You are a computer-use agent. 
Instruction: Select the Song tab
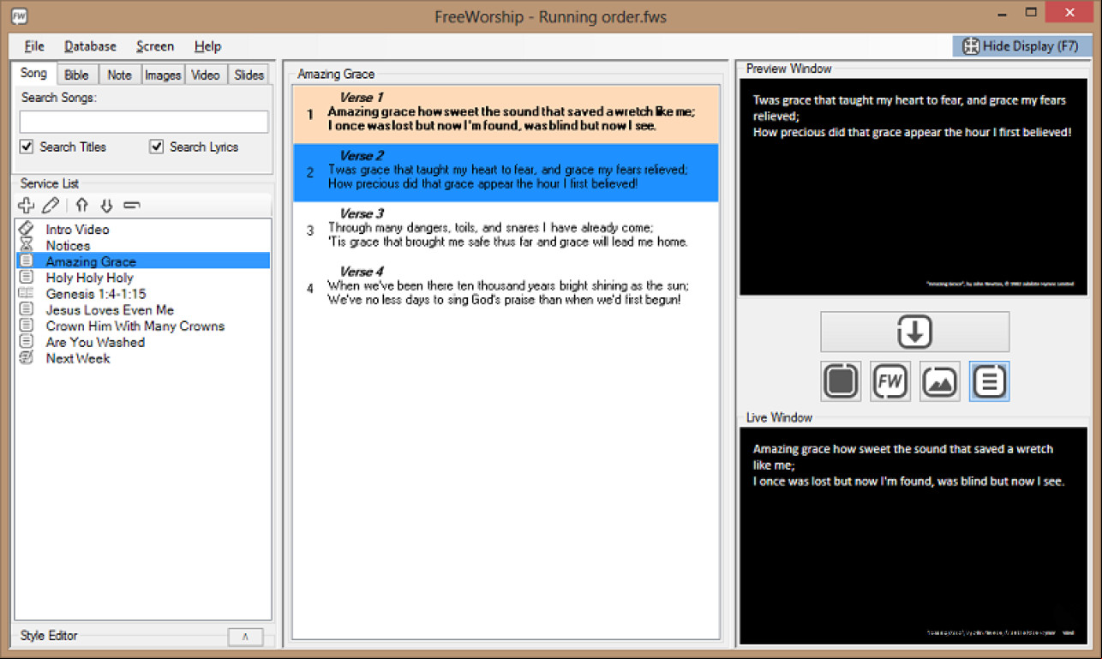[34, 73]
